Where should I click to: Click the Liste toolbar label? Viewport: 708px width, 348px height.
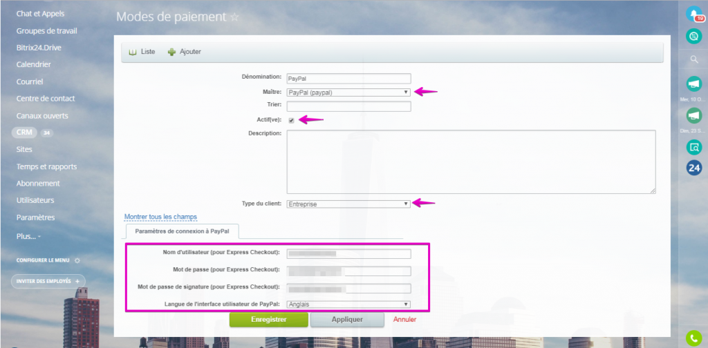(x=148, y=52)
